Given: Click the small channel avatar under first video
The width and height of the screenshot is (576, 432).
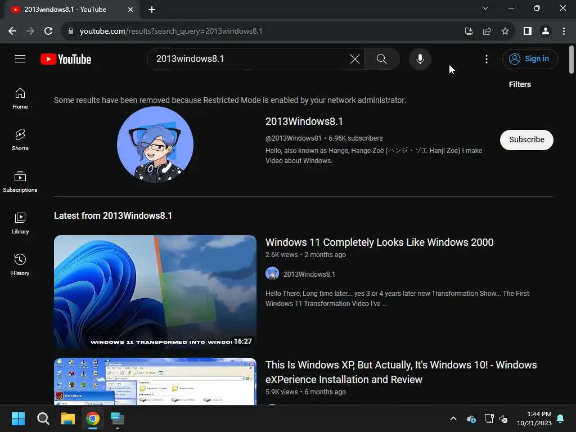Looking at the screenshot, I should [272, 274].
